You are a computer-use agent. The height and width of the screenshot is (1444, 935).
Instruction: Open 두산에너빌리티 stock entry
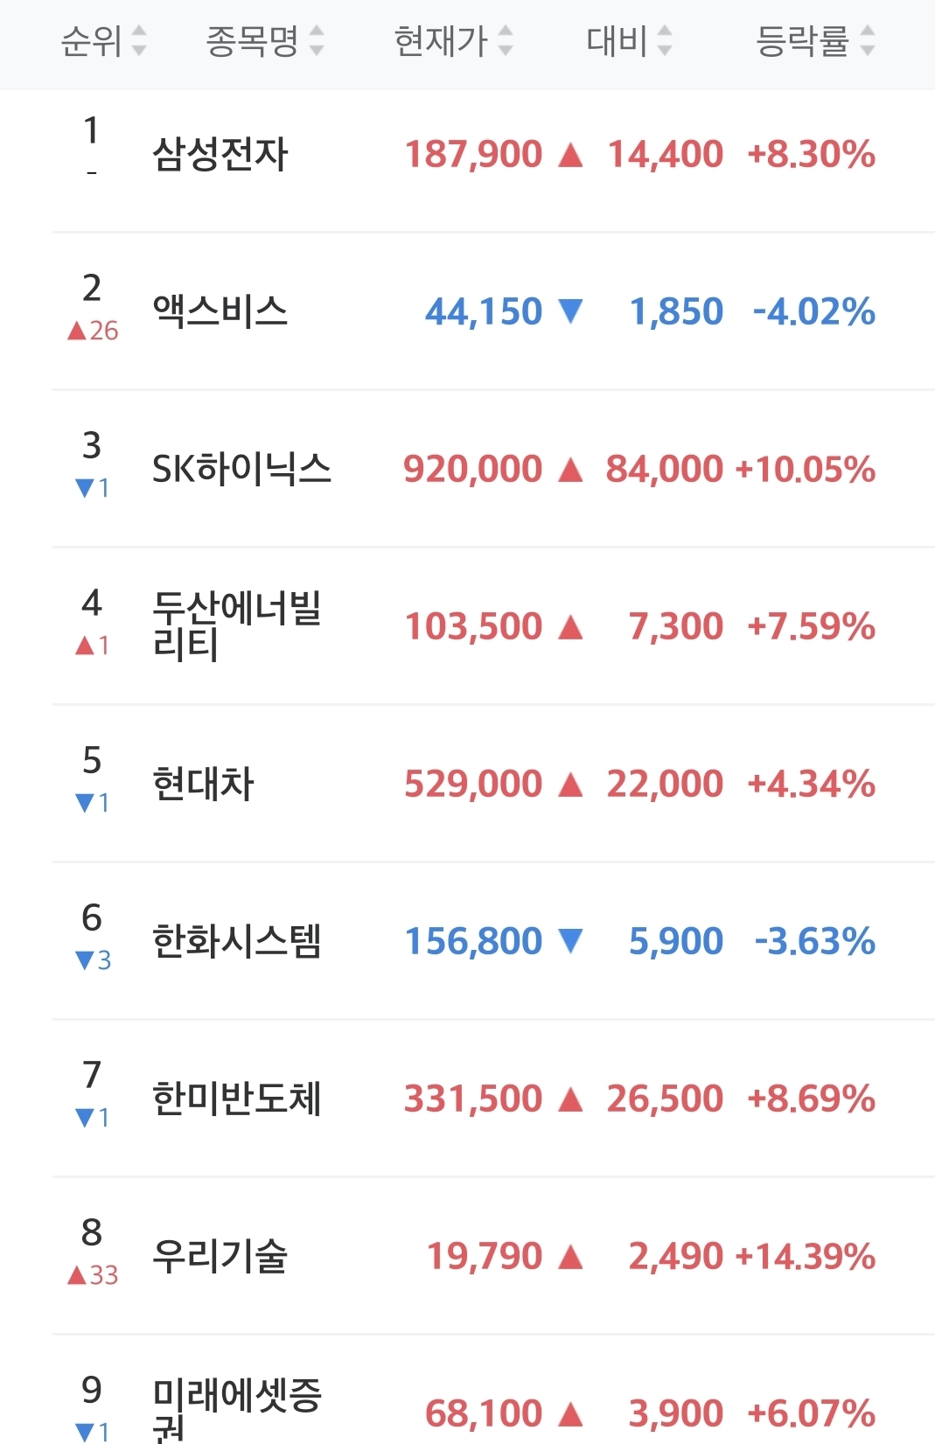point(236,626)
